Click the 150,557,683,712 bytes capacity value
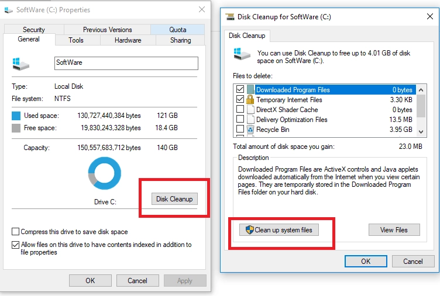 coord(109,148)
